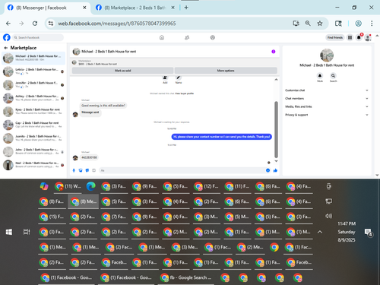
Task: Open the Windows Start button
Action: tap(9, 232)
